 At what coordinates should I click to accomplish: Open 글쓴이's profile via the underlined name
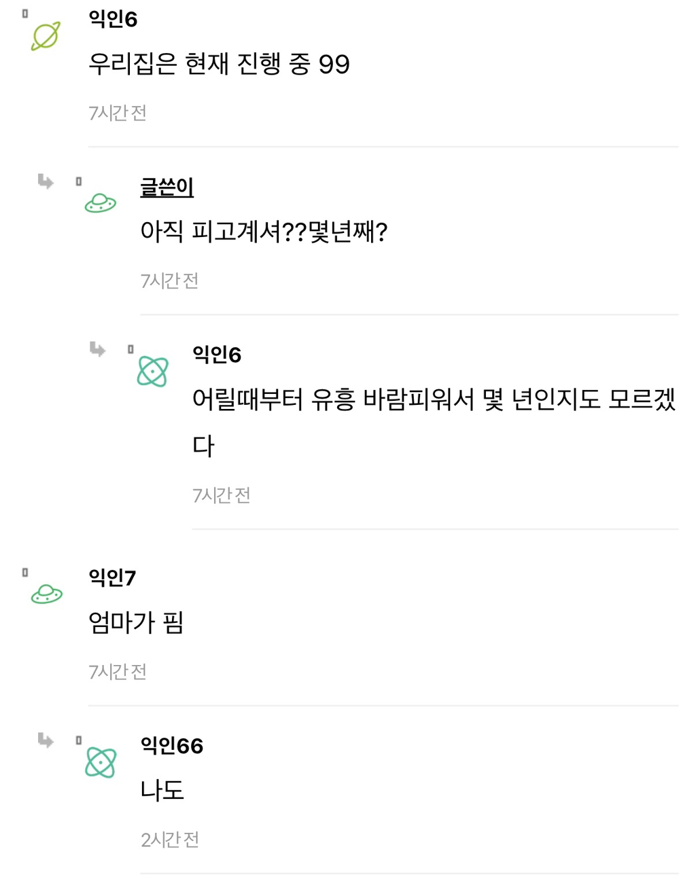165,188
